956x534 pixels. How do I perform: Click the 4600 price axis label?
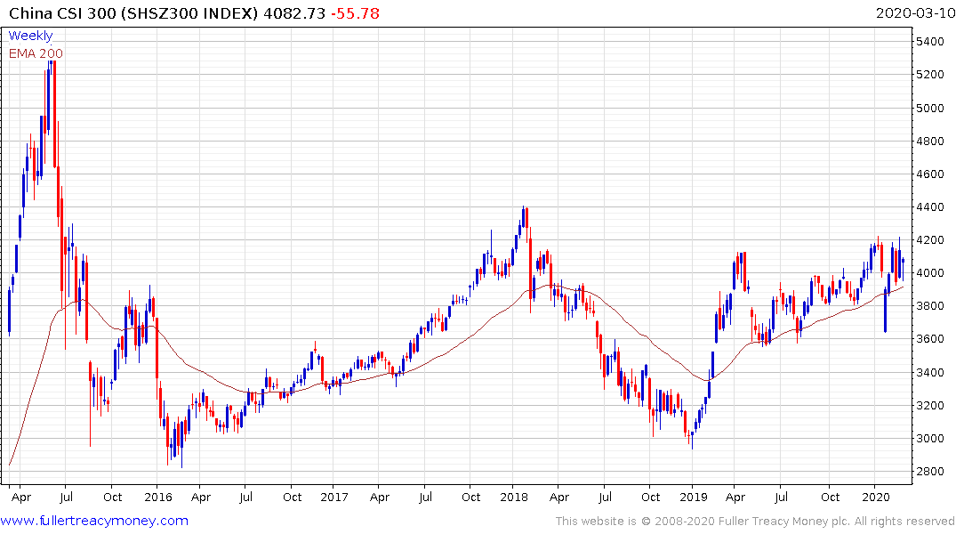click(x=930, y=174)
